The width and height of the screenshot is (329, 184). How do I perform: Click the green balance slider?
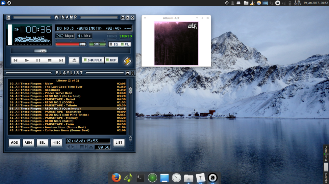click(x=97, y=44)
